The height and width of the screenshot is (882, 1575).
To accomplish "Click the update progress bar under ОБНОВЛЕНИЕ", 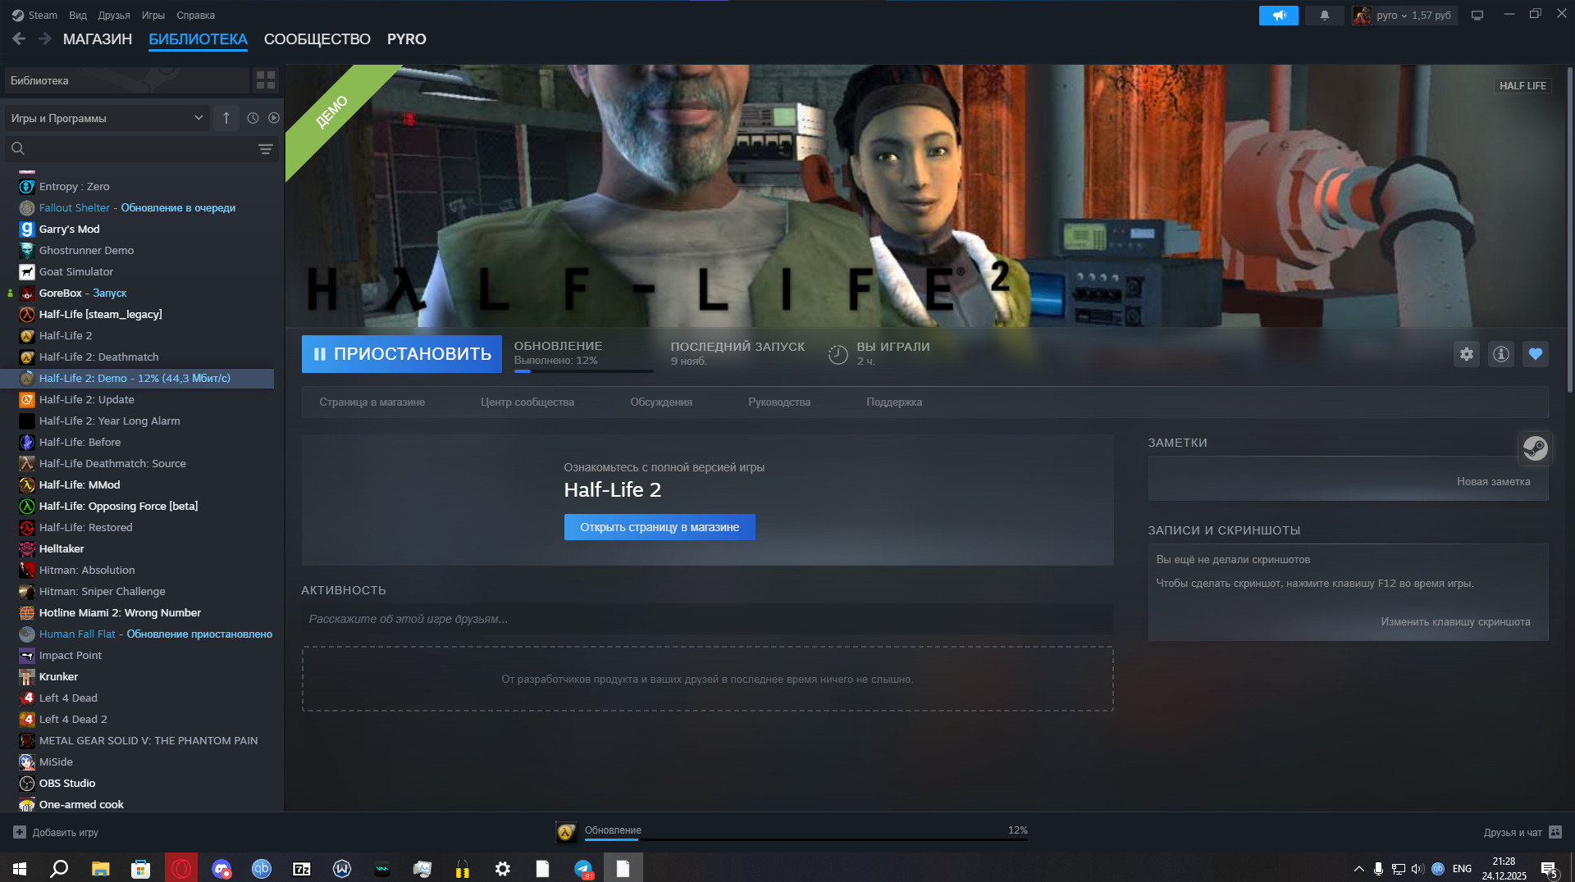I will 583,371.
